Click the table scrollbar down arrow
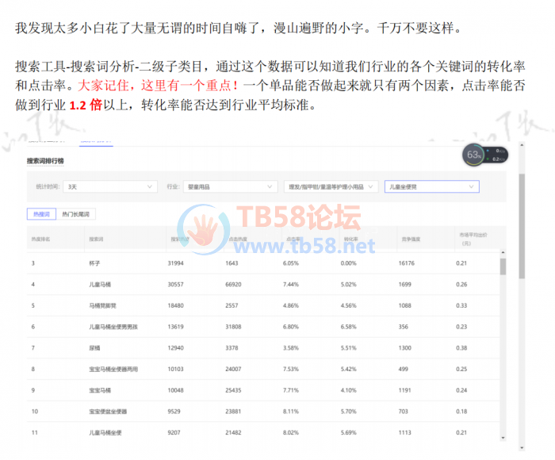555x460 pixels. coord(503,438)
